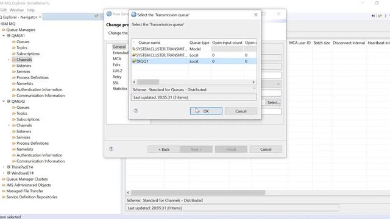Open queue Scheme dropdown arrow
The width and height of the screenshot is (390, 219).
[254, 88]
